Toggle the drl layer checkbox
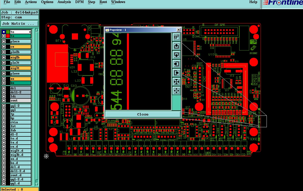Viewport: 303px width, 191px height. click(x=4, y=88)
